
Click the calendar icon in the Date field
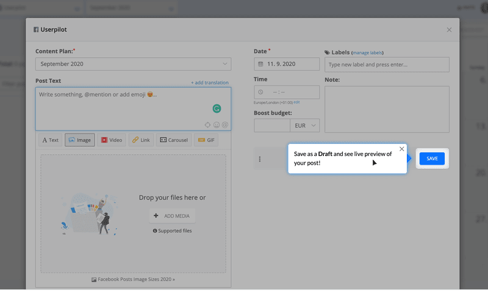click(x=261, y=64)
